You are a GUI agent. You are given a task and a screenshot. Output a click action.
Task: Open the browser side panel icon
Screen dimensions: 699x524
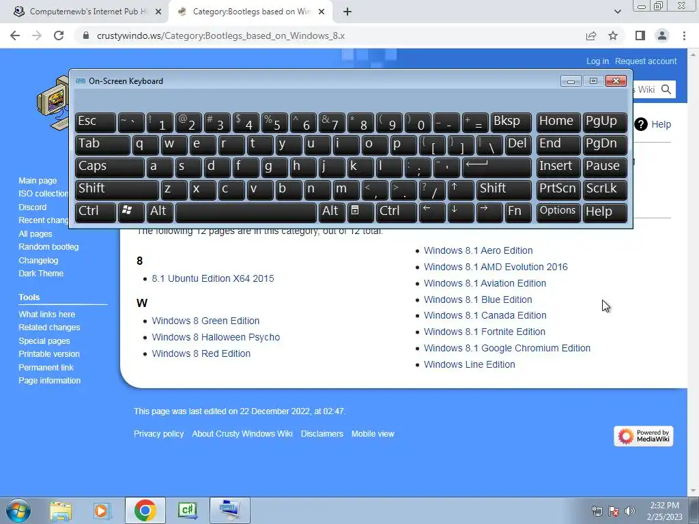pyautogui.click(x=640, y=35)
